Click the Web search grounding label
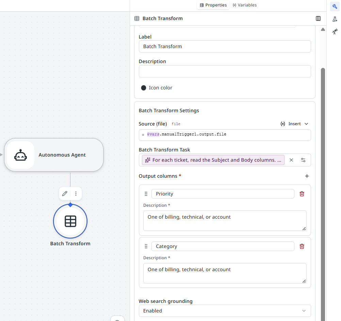 click(165, 301)
